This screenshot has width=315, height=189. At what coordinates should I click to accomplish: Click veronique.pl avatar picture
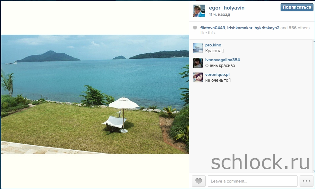click(198, 77)
